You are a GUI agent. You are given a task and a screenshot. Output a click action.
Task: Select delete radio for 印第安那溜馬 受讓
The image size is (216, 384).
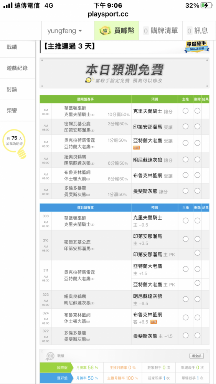pos(197,126)
